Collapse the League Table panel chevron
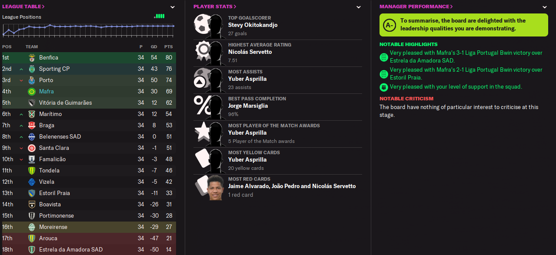The image size is (556, 255). (173, 7)
